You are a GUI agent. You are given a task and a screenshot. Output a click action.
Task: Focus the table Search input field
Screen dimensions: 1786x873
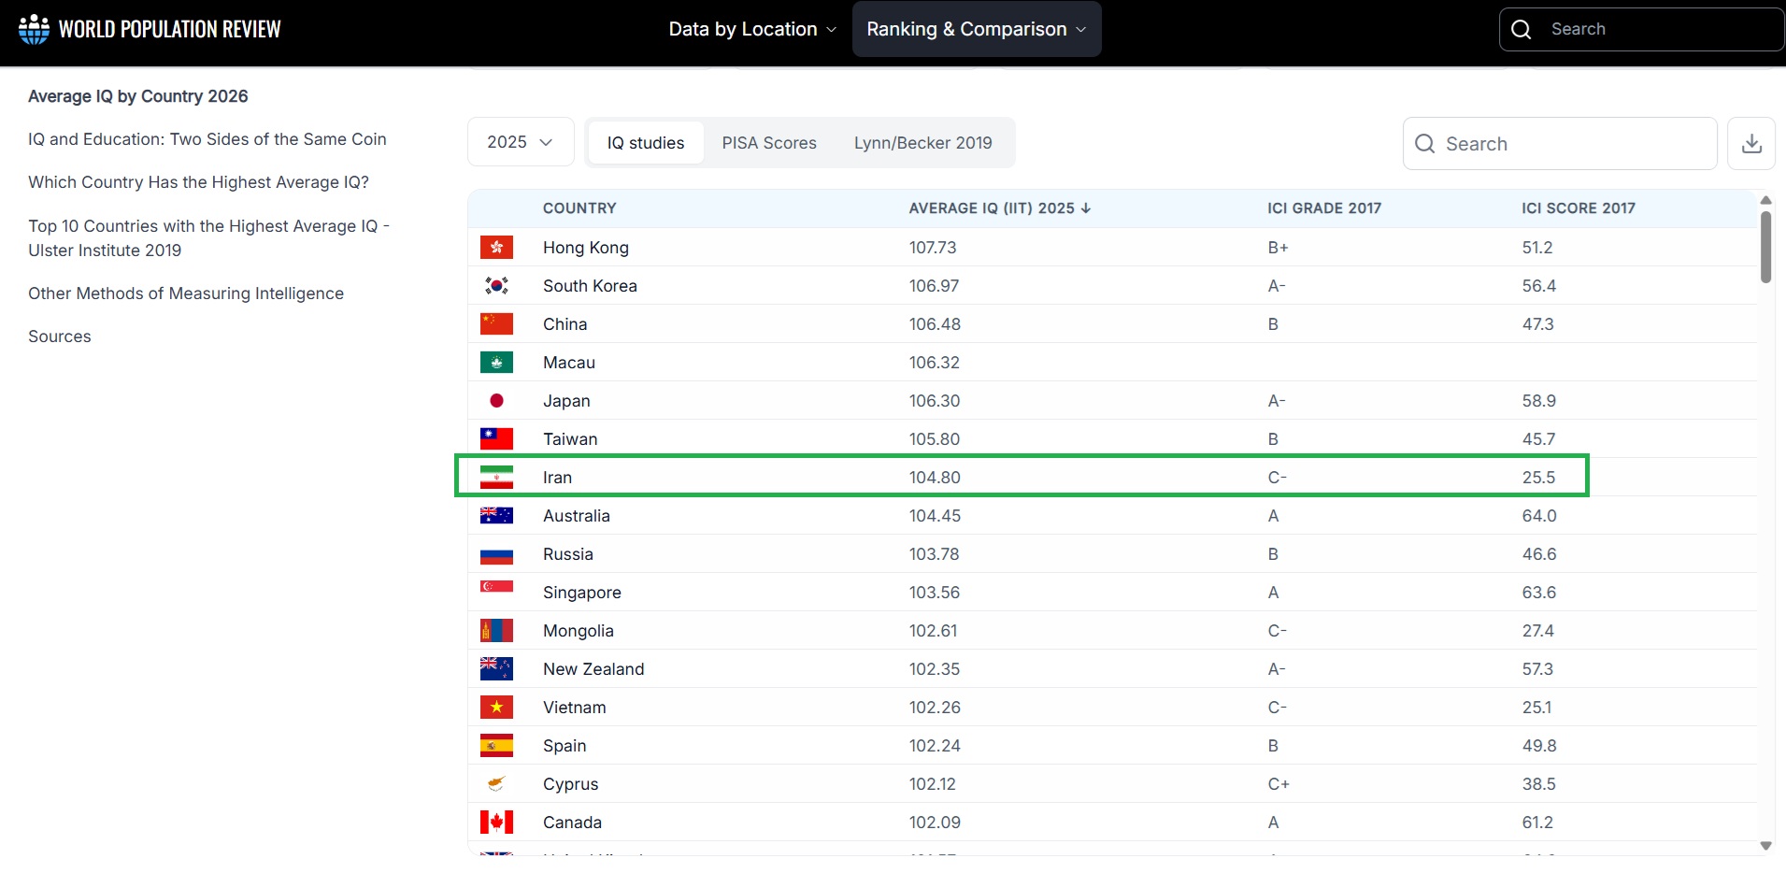point(1560,144)
